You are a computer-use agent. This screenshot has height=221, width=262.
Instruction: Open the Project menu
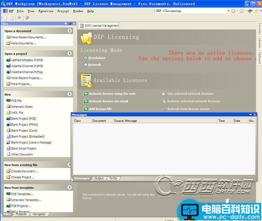[x=63, y=11]
